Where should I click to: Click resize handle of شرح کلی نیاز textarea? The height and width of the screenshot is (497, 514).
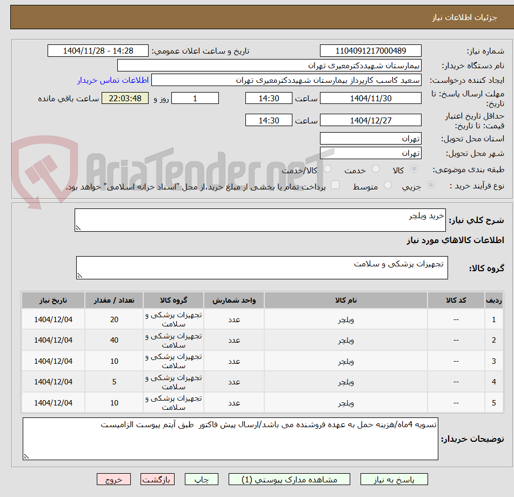pyautogui.click(x=78, y=228)
